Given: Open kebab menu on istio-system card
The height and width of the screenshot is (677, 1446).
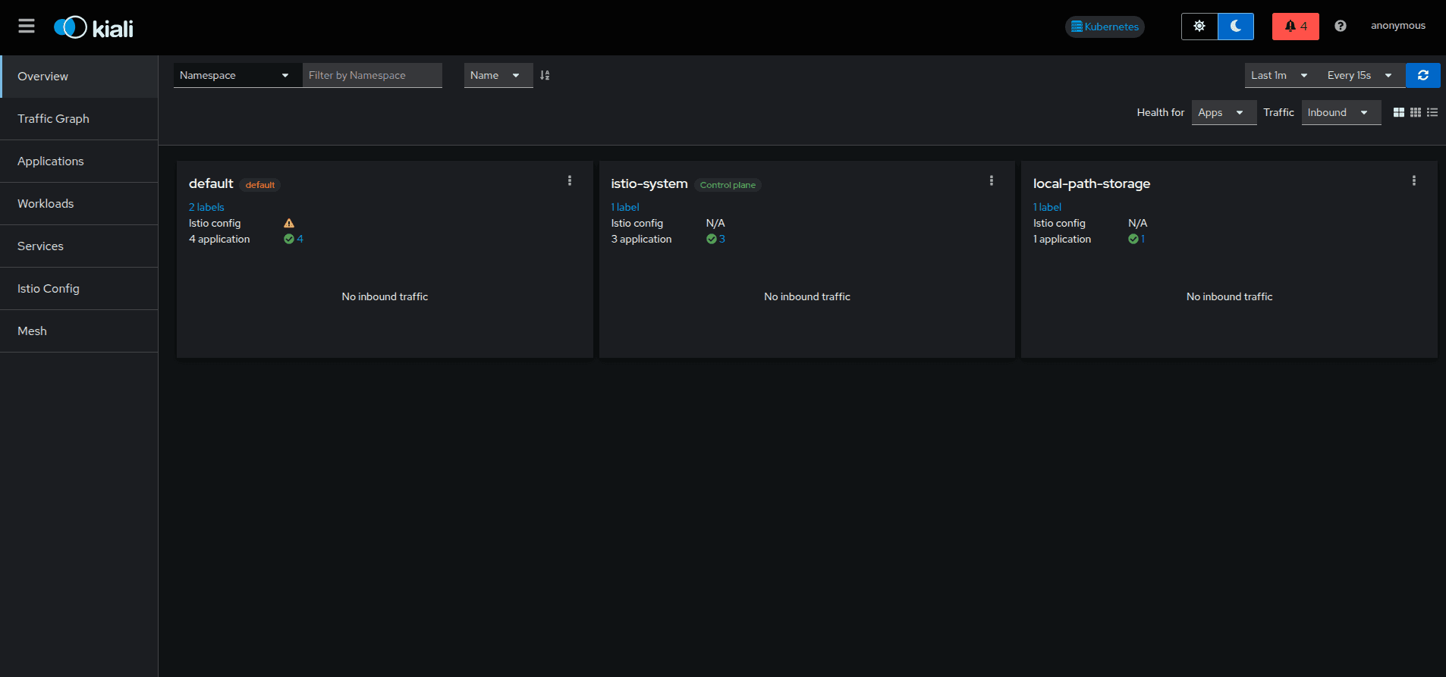Looking at the screenshot, I should pyautogui.click(x=992, y=180).
